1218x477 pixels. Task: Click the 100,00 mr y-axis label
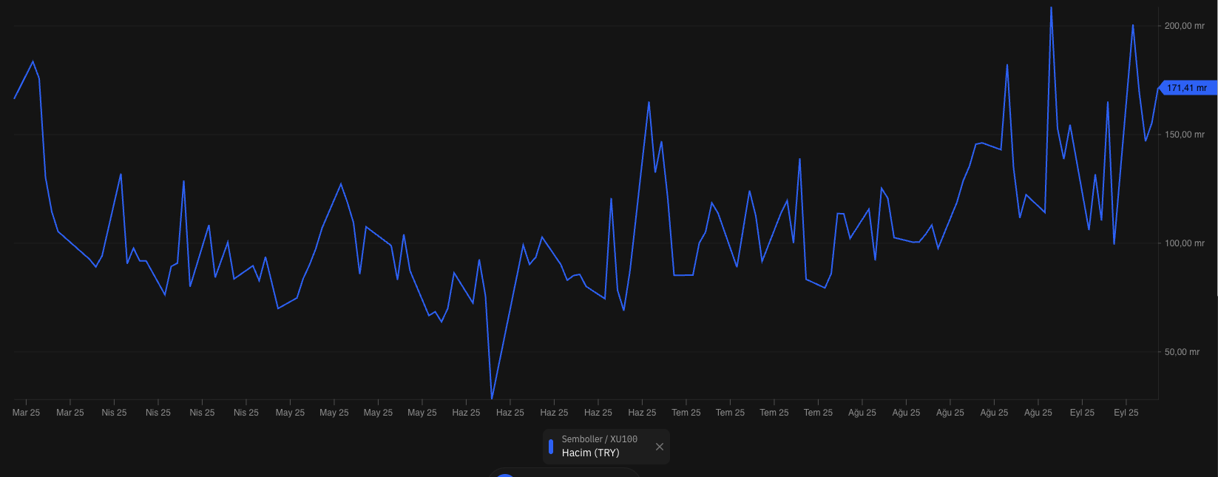pyautogui.click(x=1184, y=243)
